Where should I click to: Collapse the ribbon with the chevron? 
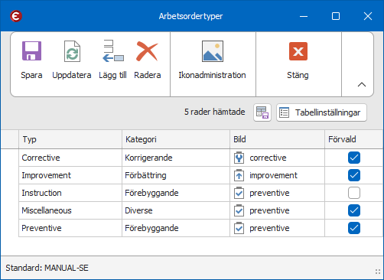[x=362, y=84]
